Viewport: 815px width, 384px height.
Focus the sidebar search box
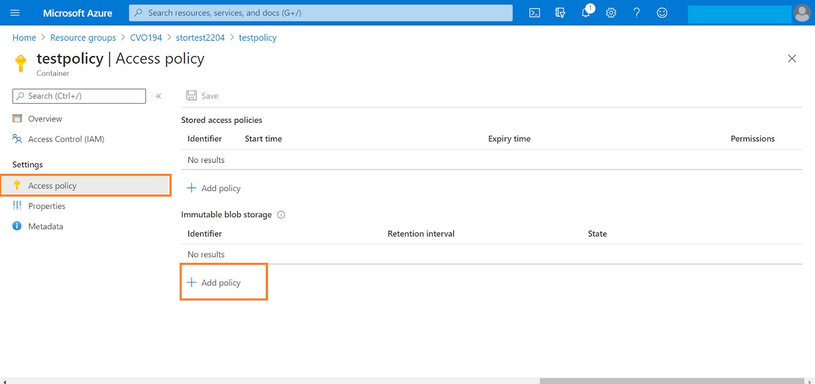(x=79, y=96)
